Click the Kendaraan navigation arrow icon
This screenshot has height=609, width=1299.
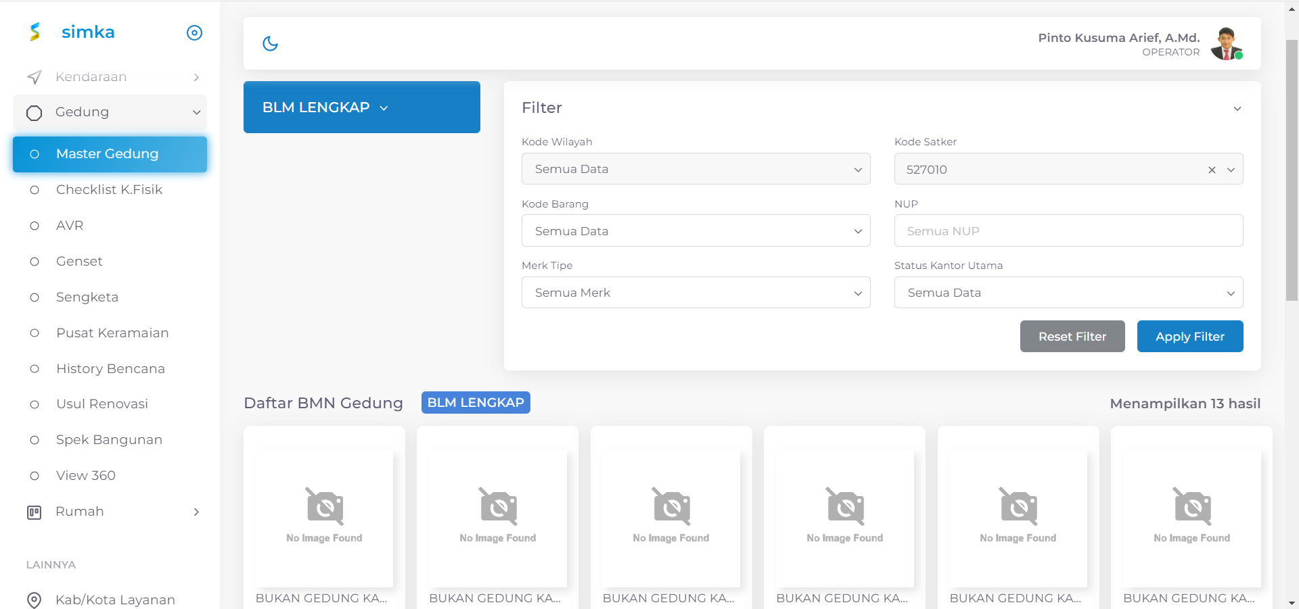tap(35, 77)
